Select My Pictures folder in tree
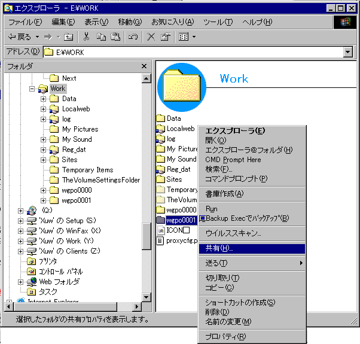The width and height of the screenshot is (360, 344). [80, 129]
